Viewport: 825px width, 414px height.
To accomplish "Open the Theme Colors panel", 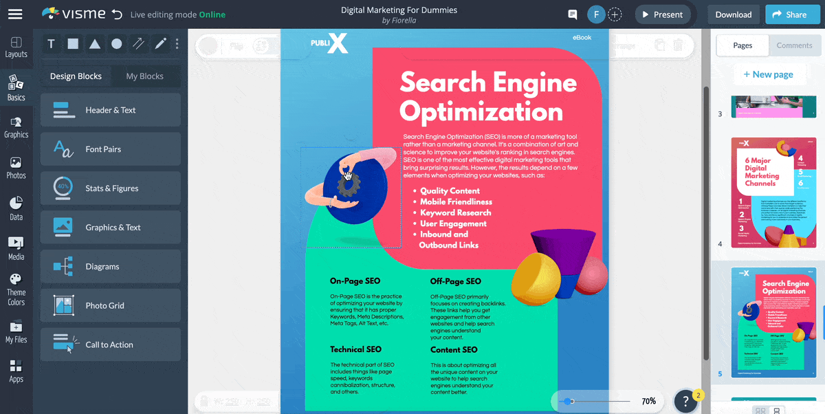I will 16,289.
